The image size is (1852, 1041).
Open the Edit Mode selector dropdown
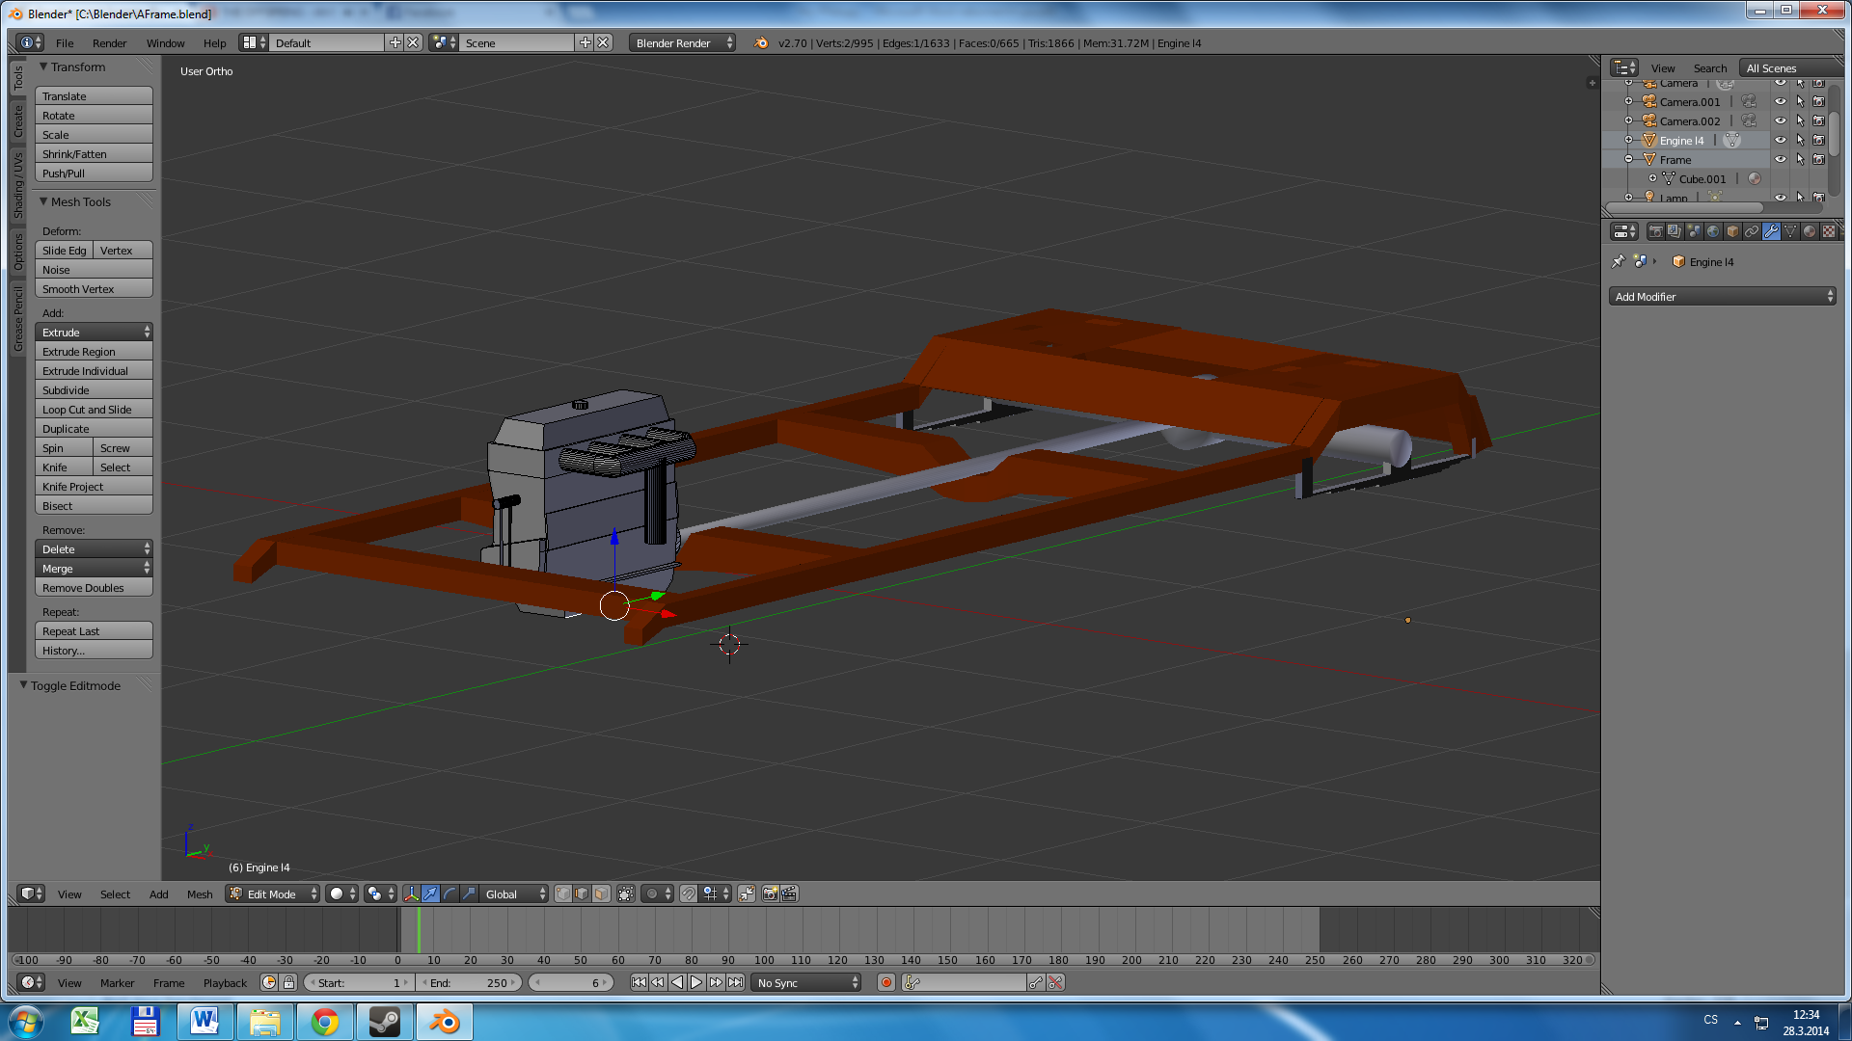coord(273,894)
